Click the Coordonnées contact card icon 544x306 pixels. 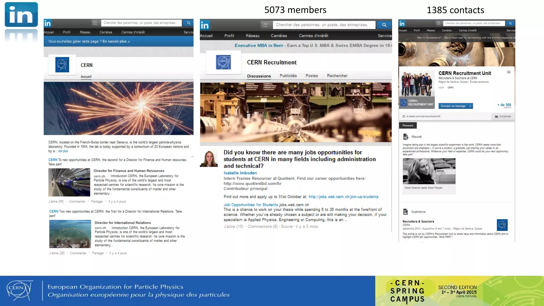tap(496, 117)
